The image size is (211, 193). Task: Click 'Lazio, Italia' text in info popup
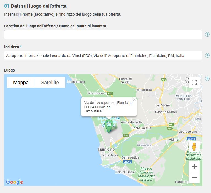(x=93, y=111)
